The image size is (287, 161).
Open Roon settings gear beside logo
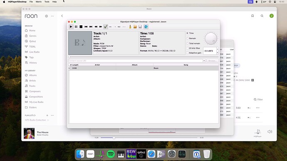pos(47,16)
